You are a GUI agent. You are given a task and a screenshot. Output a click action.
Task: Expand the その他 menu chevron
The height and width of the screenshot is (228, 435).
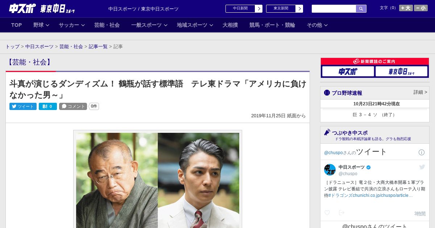pos(326,25)
